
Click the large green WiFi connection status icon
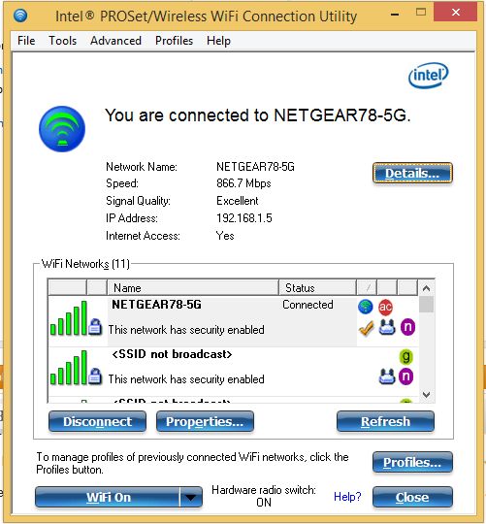click(x=62, y=129)
